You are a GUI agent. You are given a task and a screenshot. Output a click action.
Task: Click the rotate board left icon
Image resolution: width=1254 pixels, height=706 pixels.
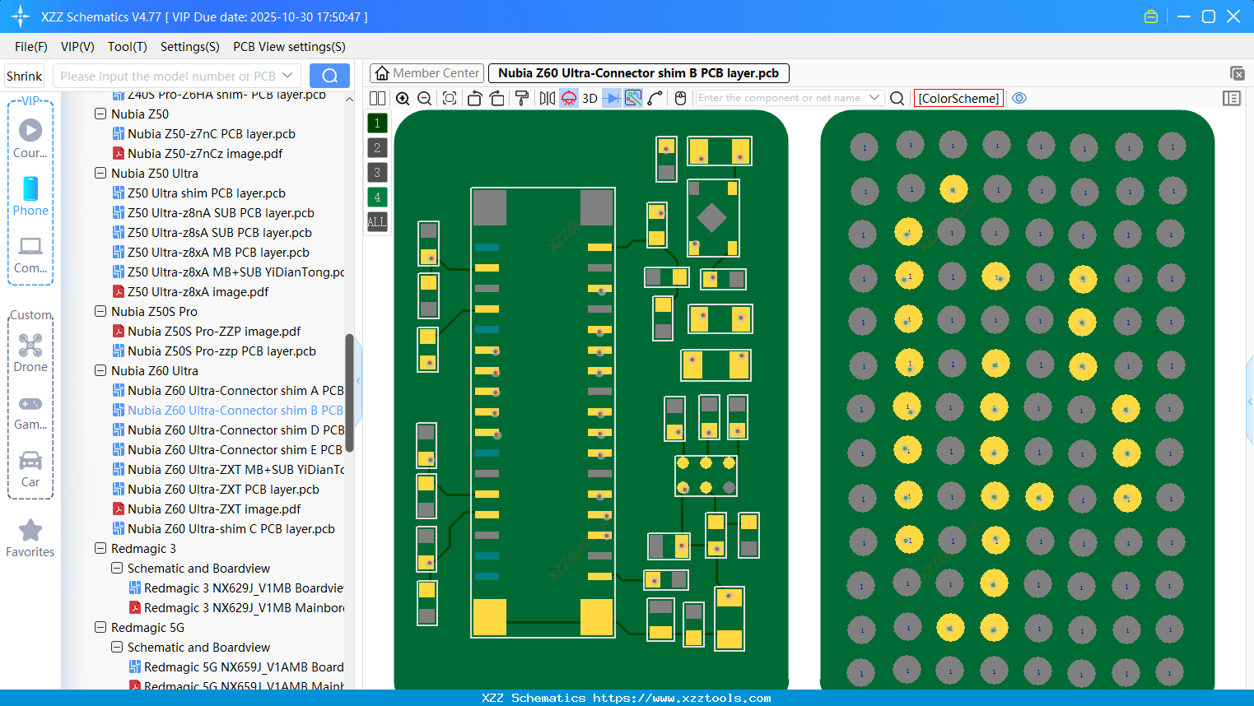pos(473,97)
